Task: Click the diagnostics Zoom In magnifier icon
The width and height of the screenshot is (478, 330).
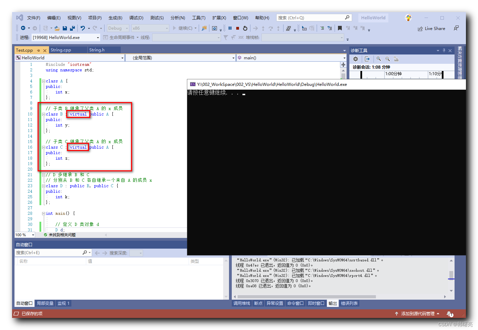Action: point(379,59)
